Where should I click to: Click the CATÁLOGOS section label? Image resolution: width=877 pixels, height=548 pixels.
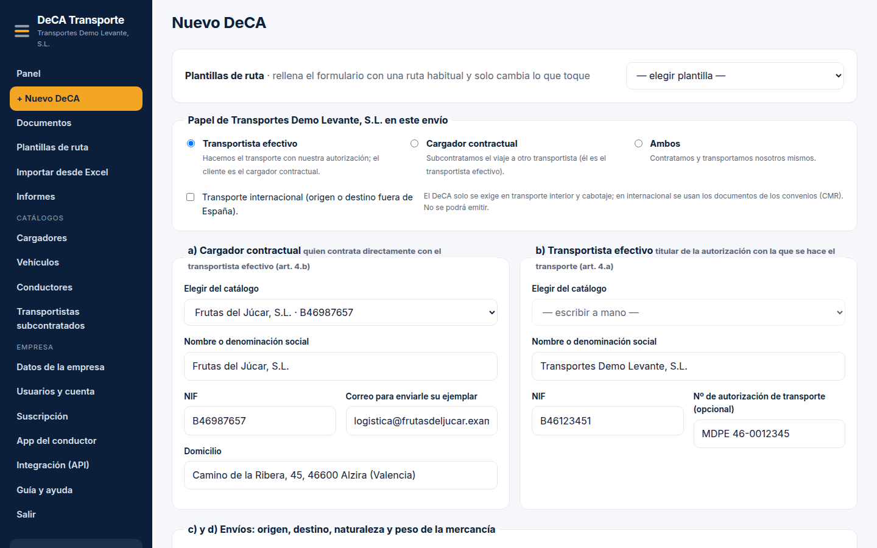coord(40,218)
